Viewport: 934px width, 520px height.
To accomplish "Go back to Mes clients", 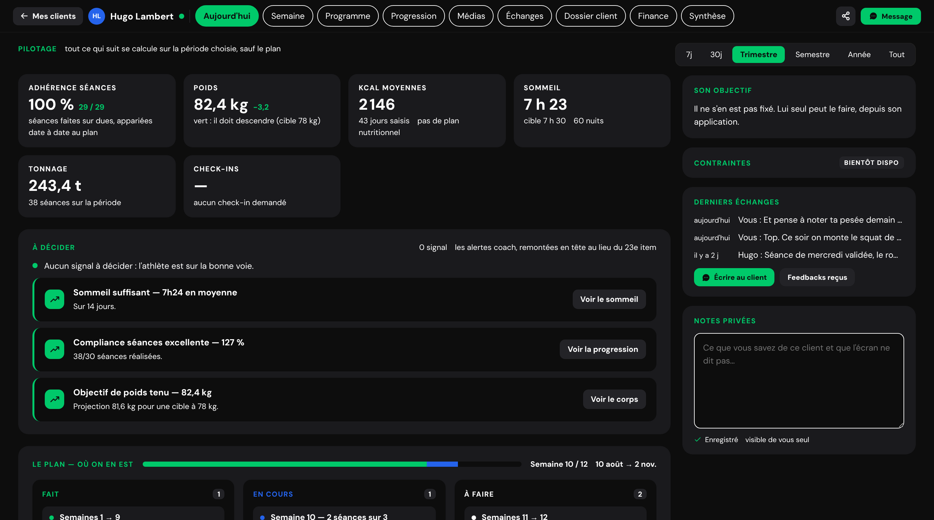I will [48, 16].
